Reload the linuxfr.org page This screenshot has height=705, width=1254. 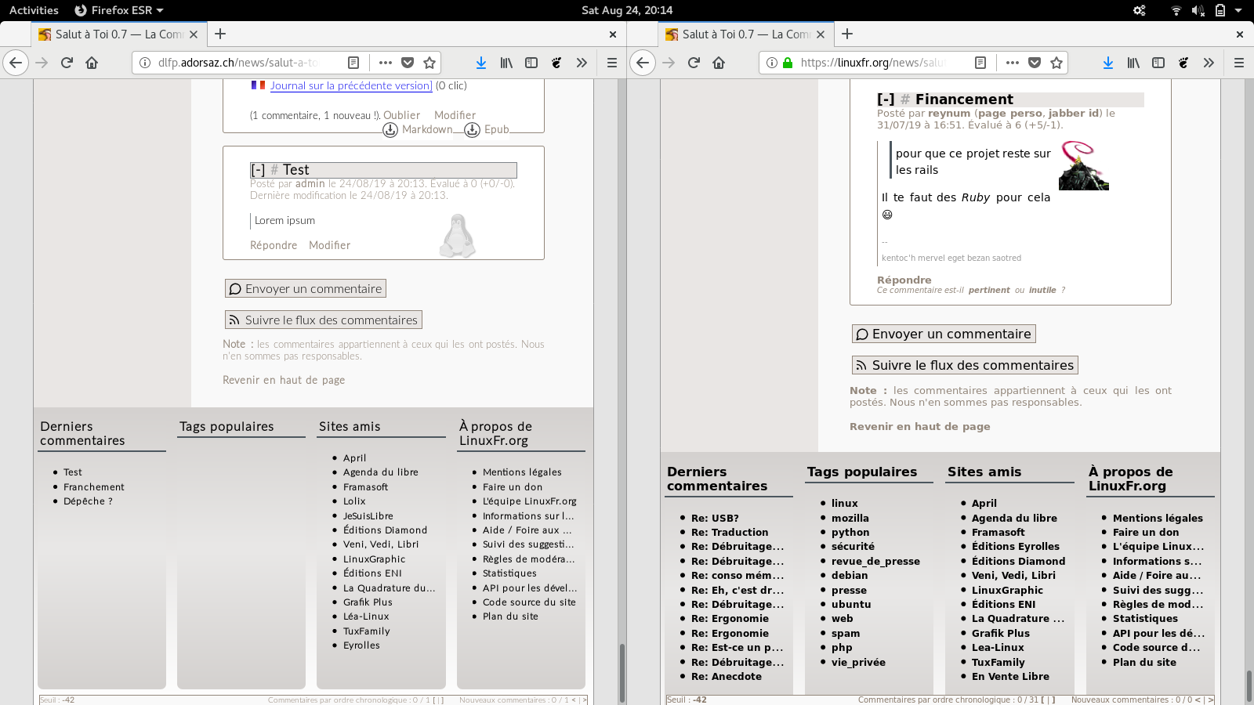point(694,63)
